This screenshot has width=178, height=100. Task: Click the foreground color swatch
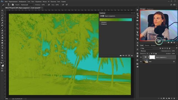pos(2,65)
